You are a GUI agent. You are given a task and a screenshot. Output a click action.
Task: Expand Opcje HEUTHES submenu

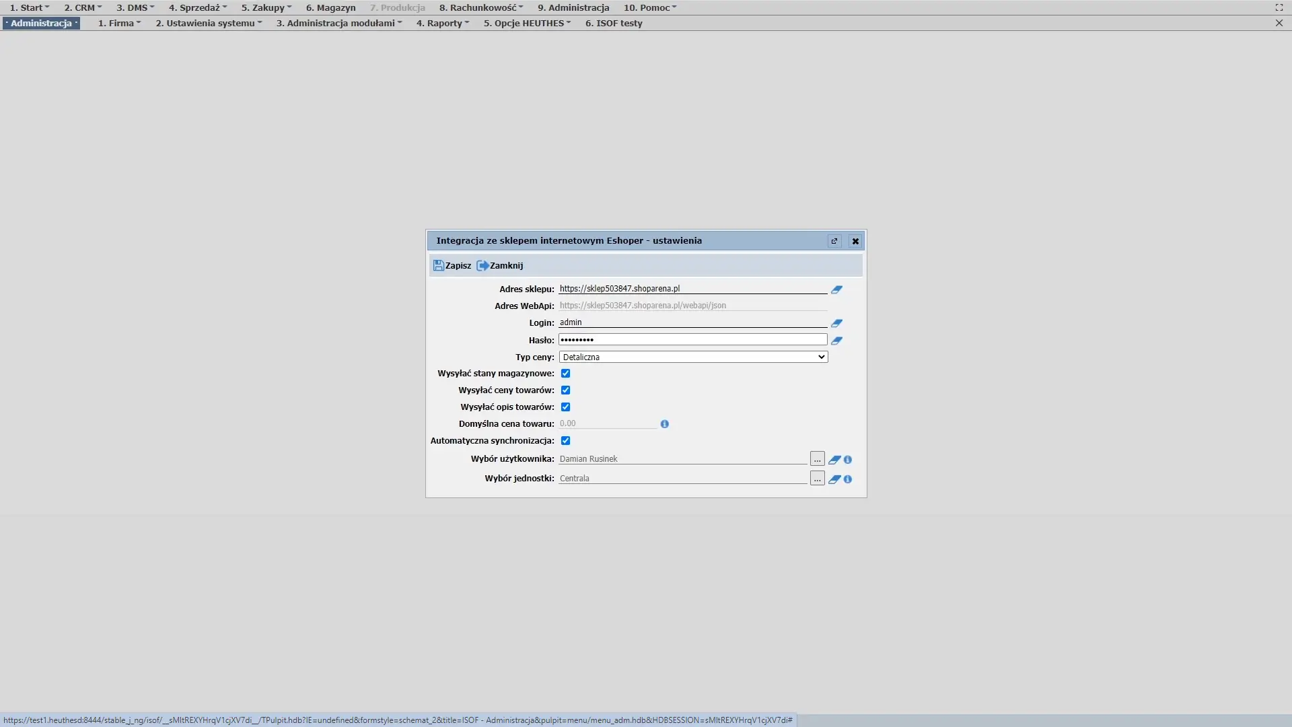[527, 23]
